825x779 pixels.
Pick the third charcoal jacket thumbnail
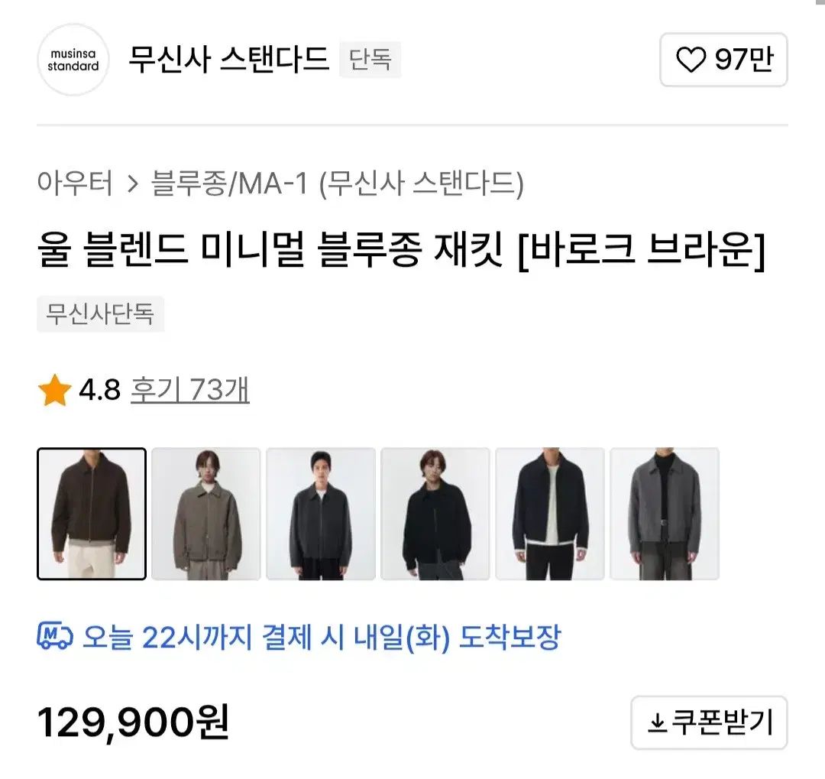321,514
